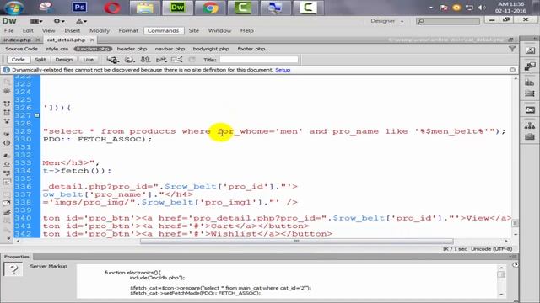This screenshot has width=540, height=303.
Task: Collapse the code block at line 327
Action: (x=37, y=115)
